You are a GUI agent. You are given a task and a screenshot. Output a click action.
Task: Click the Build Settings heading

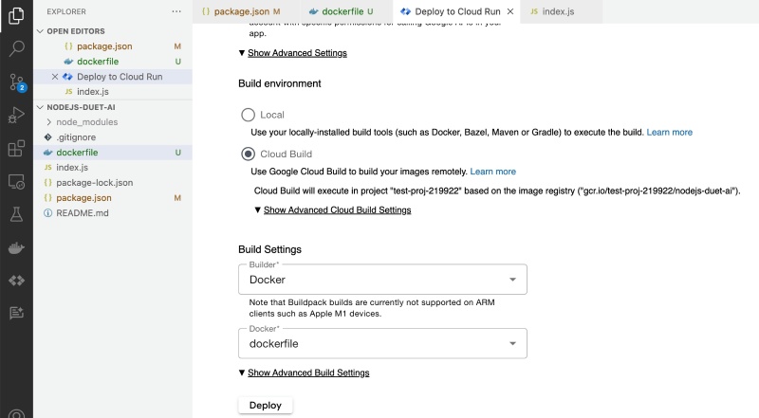269,249
